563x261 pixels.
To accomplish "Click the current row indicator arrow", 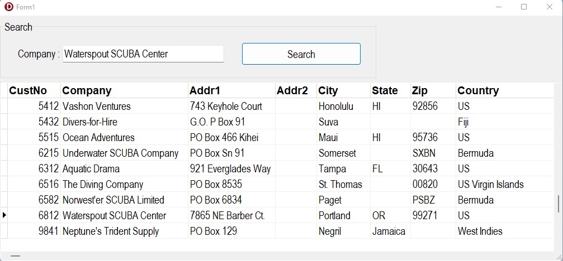I will pos(4,215).
